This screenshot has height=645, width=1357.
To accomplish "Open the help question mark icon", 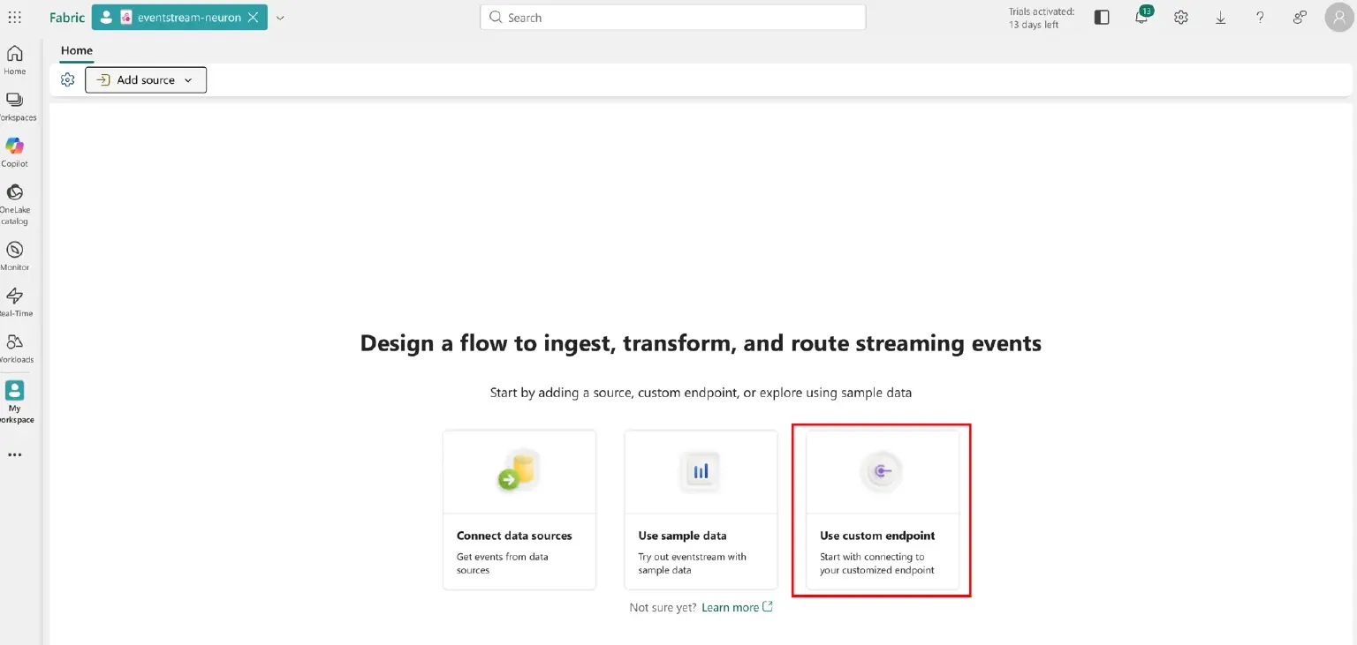I will (1260, 18).
